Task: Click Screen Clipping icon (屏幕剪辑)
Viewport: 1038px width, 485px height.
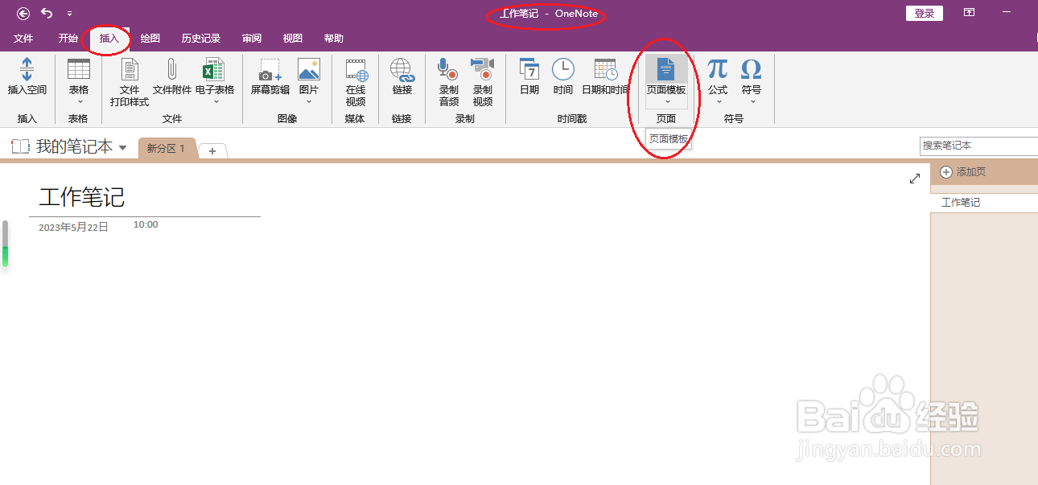Action: point(270,69)
